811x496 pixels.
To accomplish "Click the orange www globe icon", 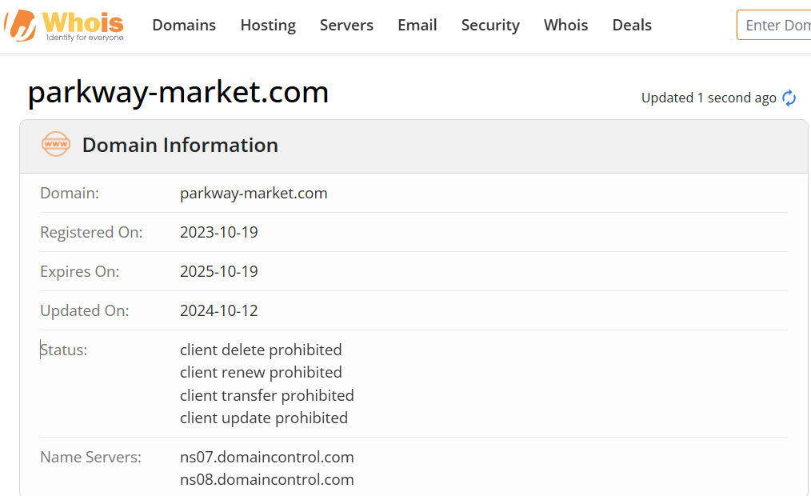I will 56,144.
